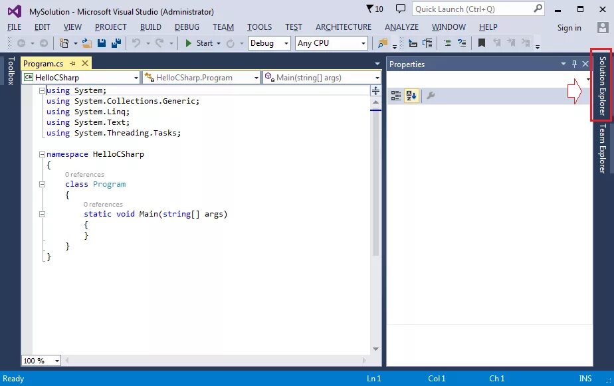Click the Display object member list icon
The height and width of the screenshot is (386, 614).
413,43
